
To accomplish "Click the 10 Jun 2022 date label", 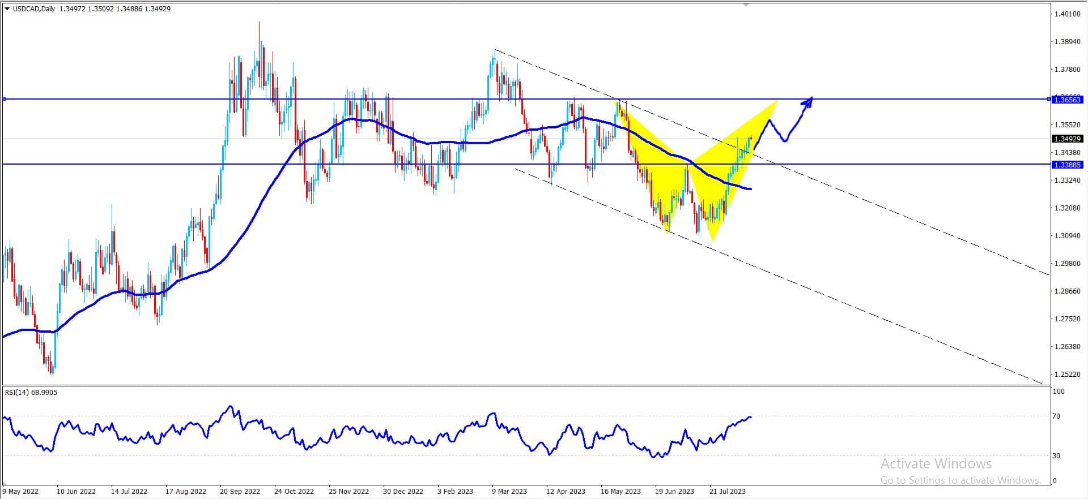I will (x=77, y=492).
